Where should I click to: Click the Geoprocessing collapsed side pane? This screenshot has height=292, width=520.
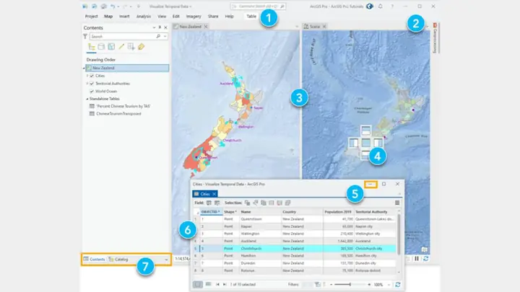click(x=435, y=38)
